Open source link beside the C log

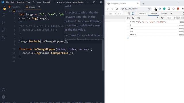coord(181,25)
